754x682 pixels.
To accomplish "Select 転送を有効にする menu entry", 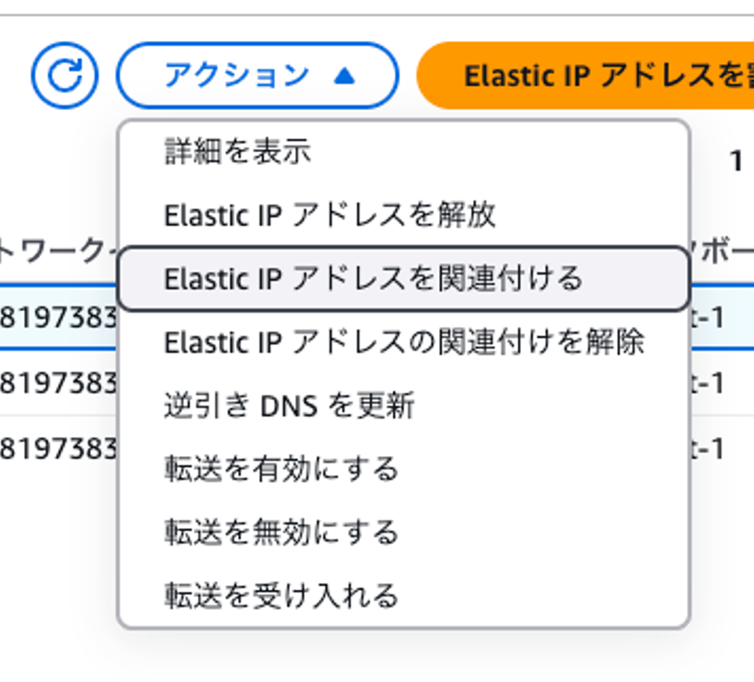I will point(281,469).
